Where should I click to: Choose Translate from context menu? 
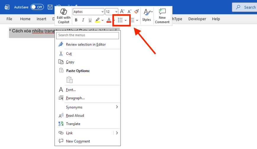[x=88, y=124]
